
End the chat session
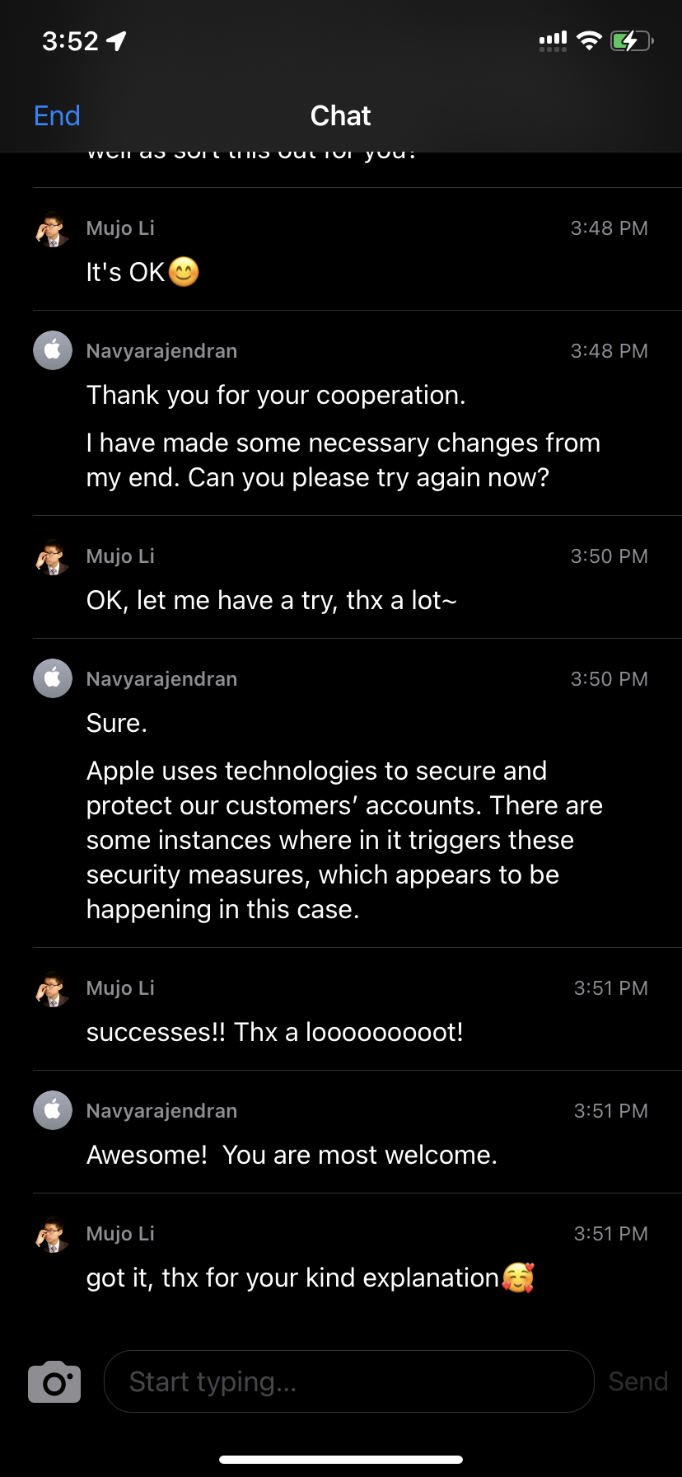(x=57, y=116)
